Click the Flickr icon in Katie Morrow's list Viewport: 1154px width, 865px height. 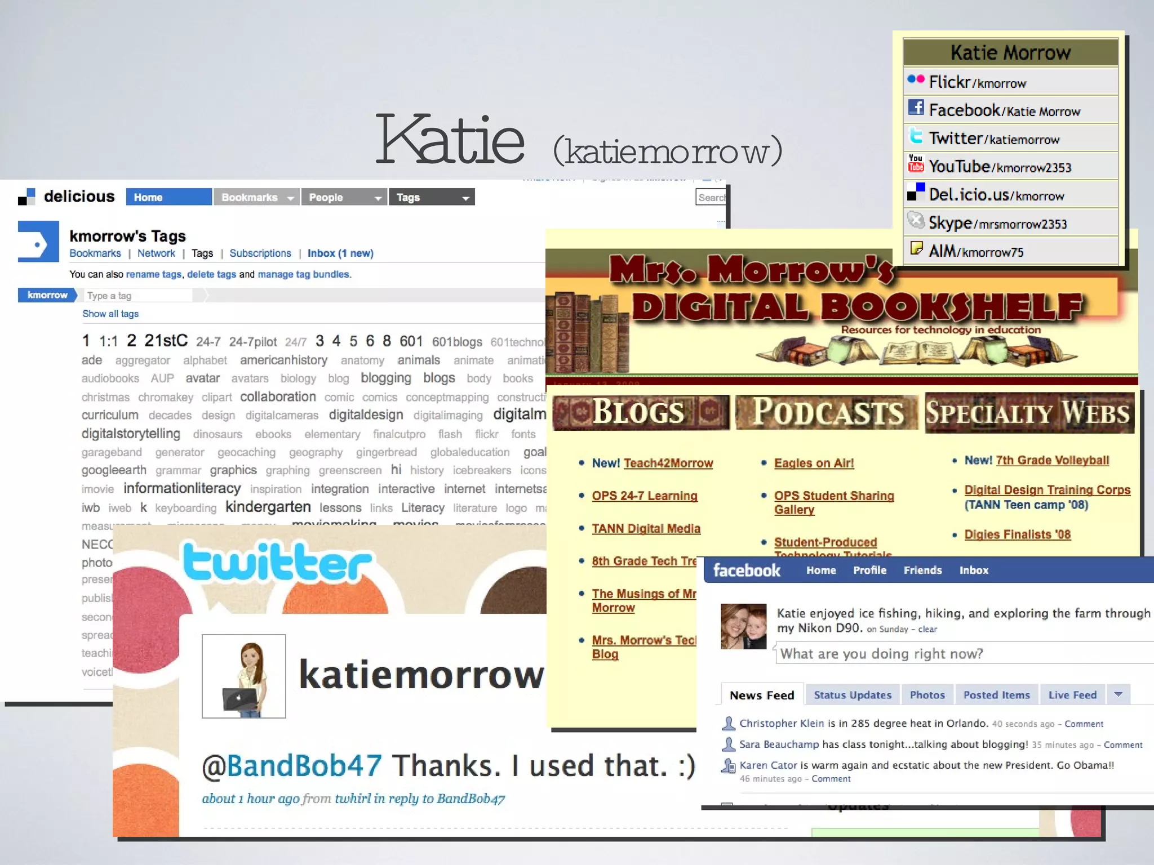(916, 79)
